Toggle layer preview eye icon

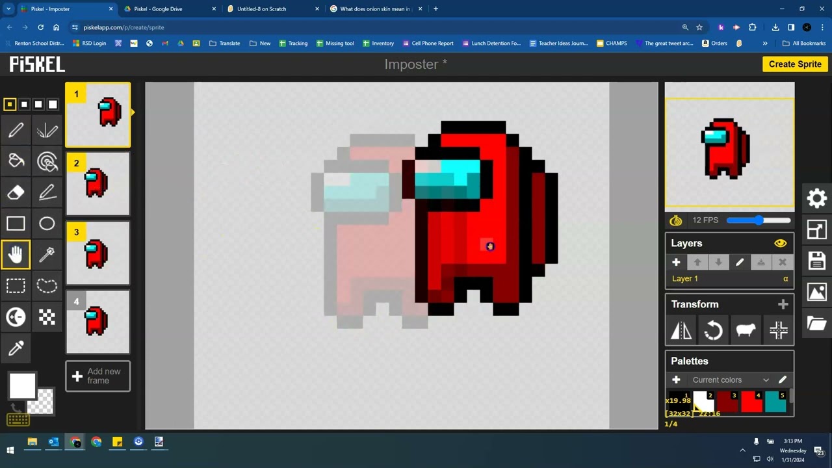point(780,243)
